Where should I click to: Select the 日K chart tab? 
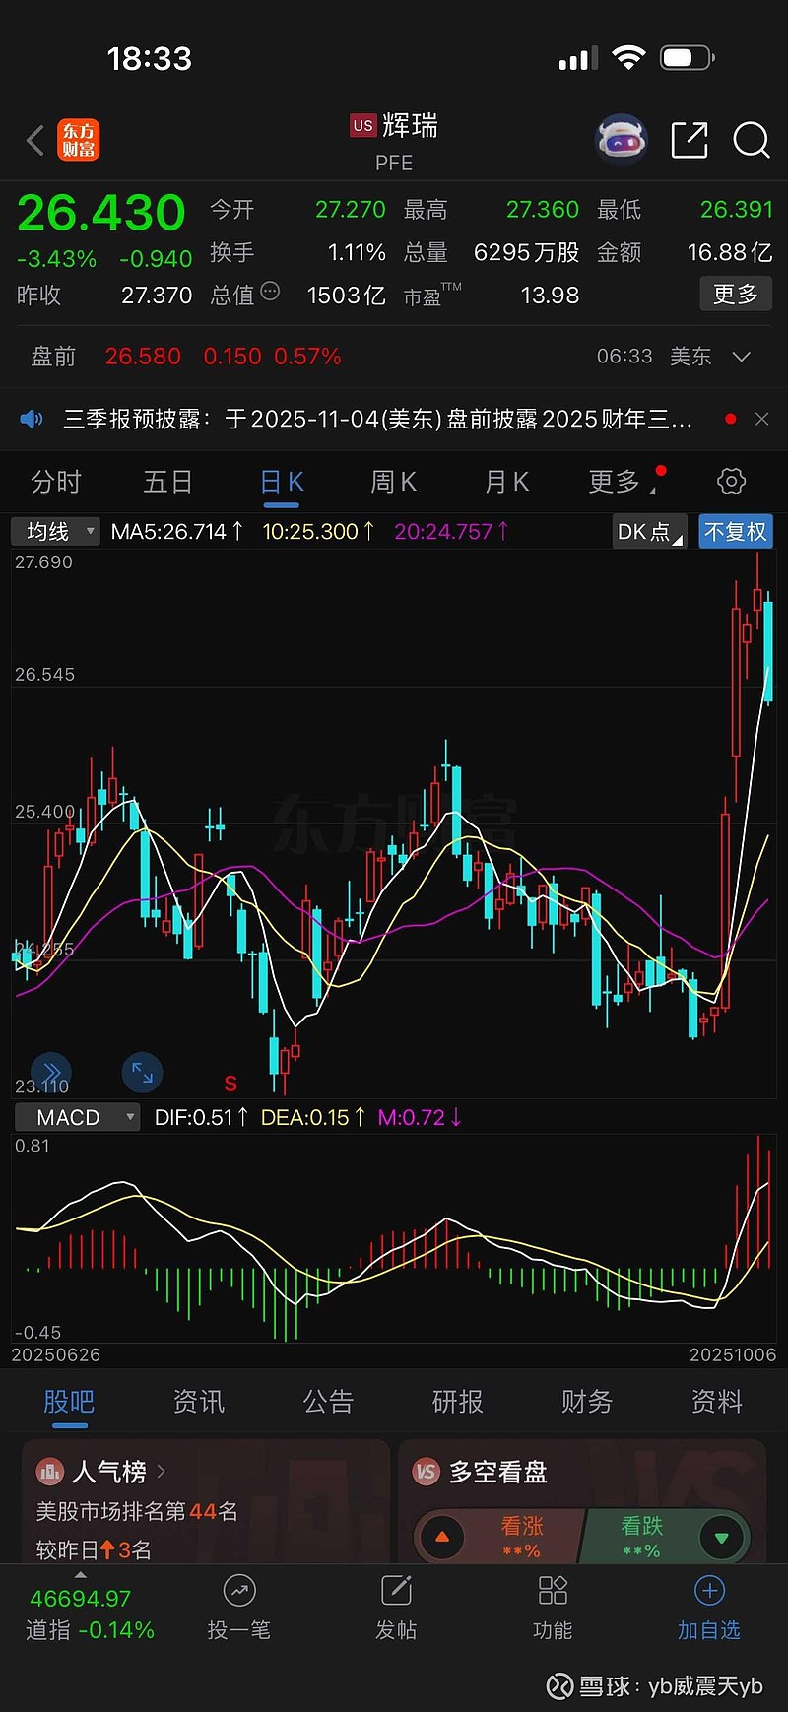point(282,482)
